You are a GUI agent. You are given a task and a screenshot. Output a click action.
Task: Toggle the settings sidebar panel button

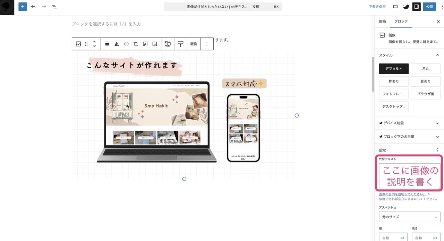point(416,7)
